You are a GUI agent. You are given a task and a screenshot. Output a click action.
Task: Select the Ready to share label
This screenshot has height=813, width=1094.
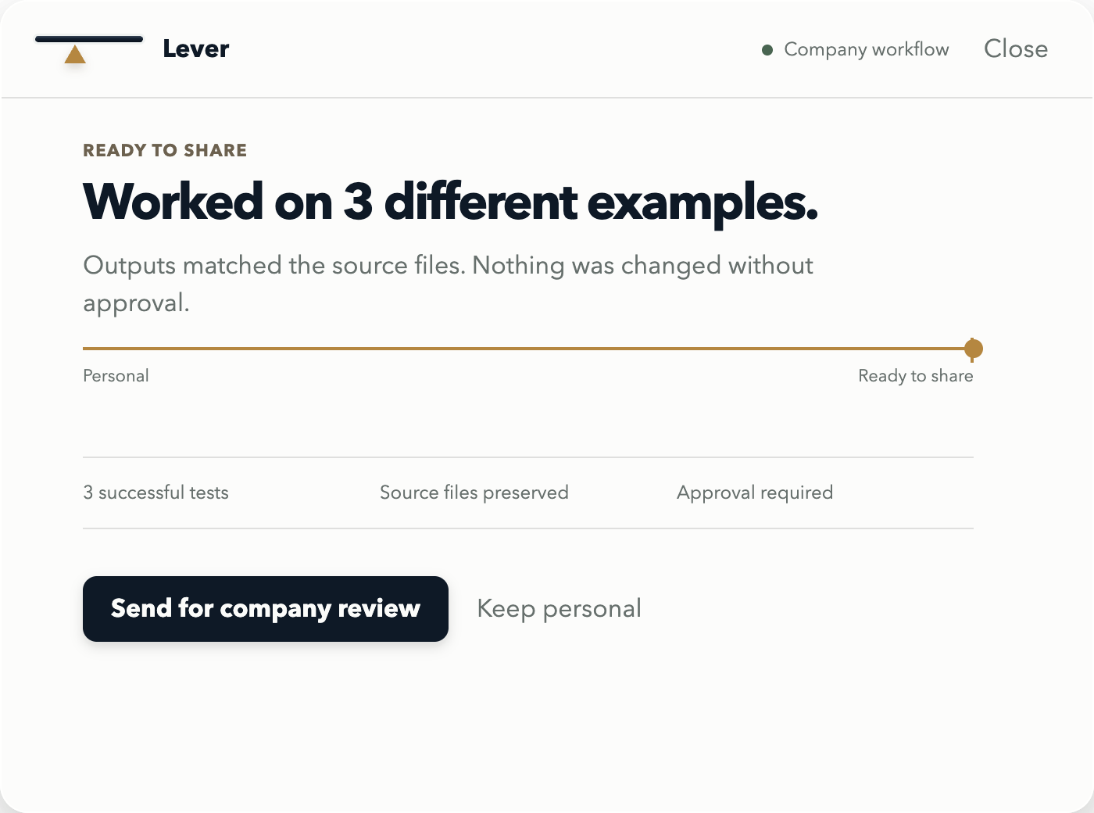916,376
